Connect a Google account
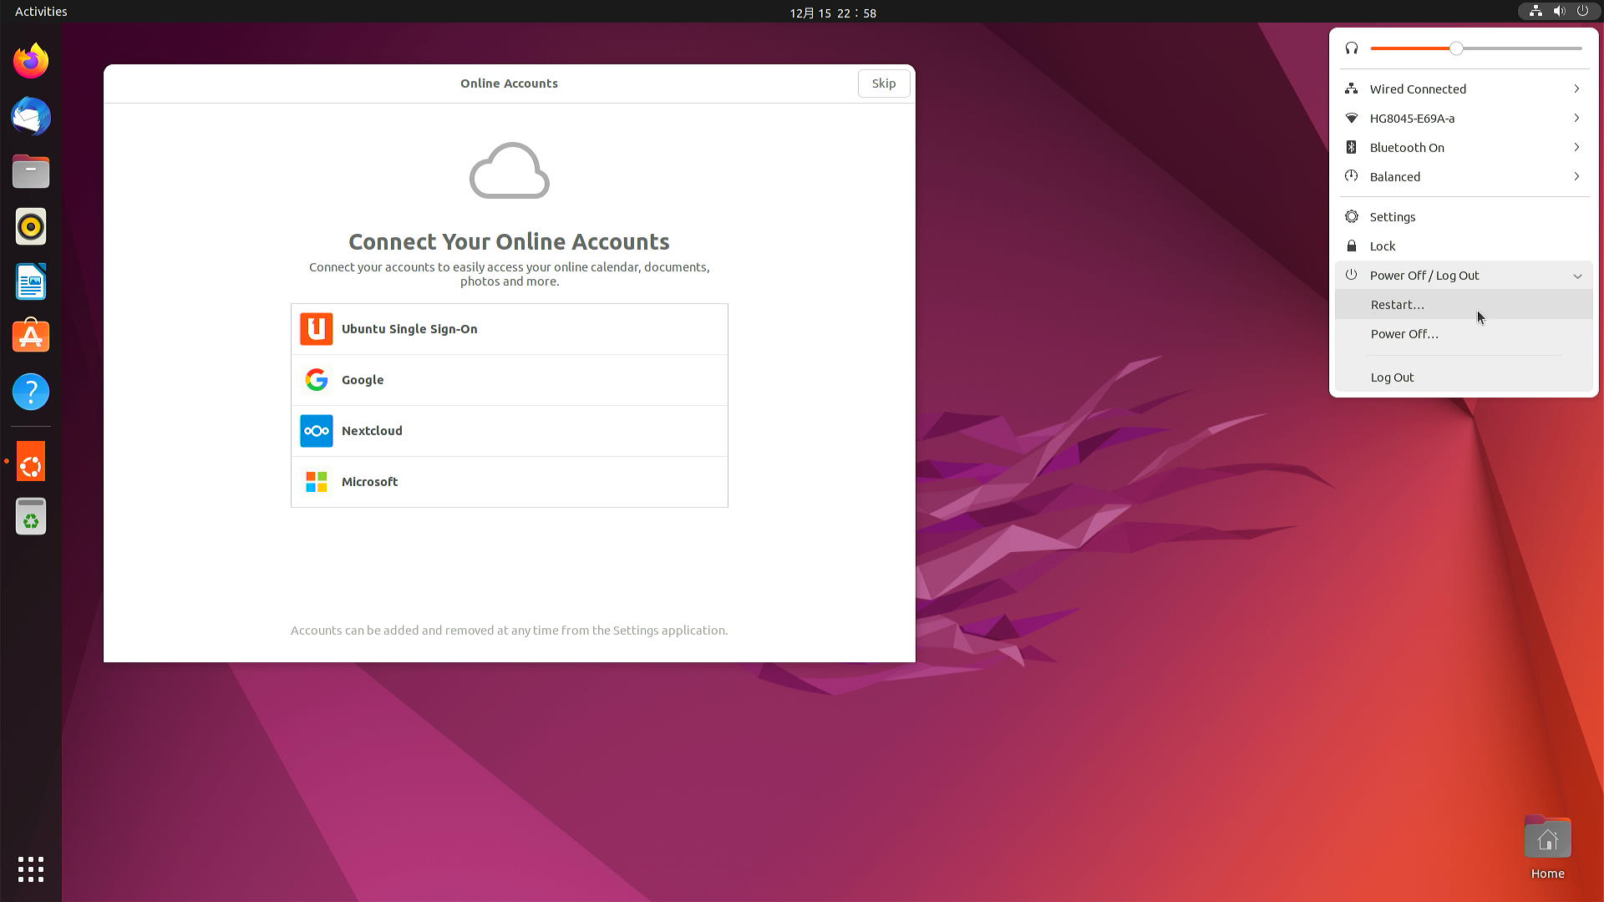The width and height of the screenshot is (1604, 902). click(509, 380)
